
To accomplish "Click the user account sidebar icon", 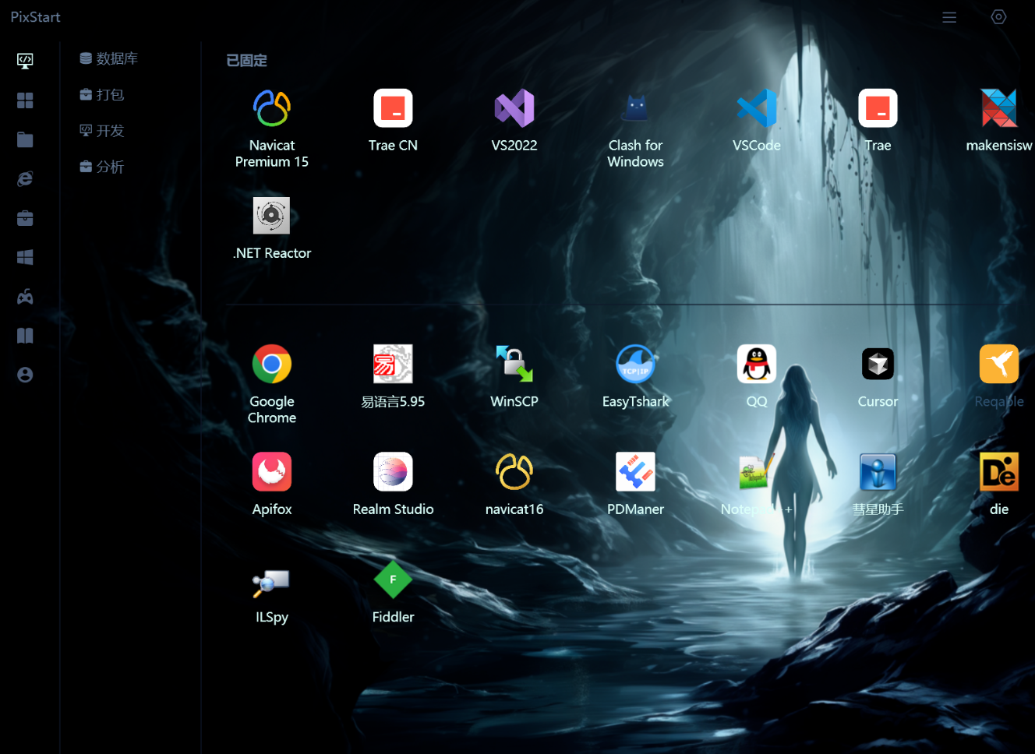I will [25, 375].
